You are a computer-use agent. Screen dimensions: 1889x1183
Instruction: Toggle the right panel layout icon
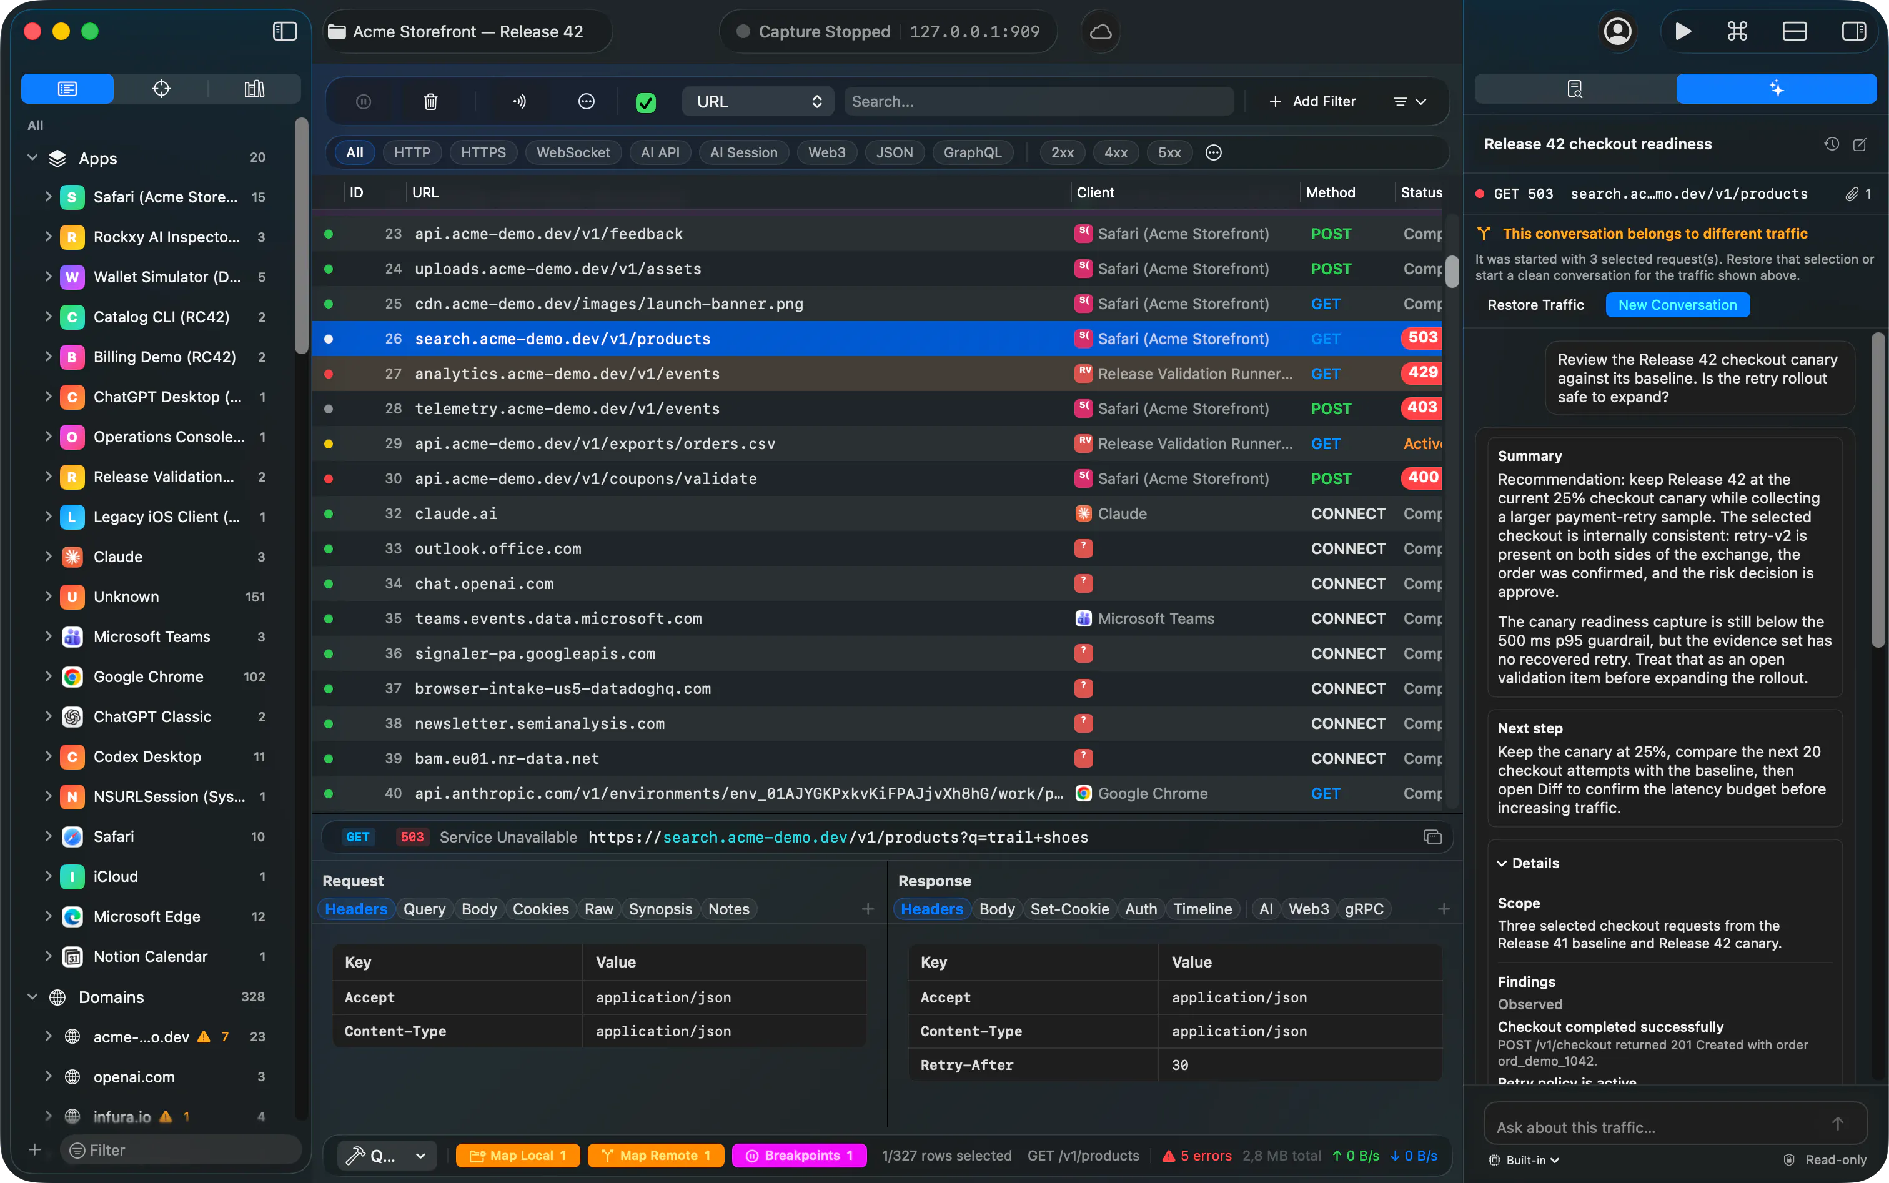coord(1854,31)
